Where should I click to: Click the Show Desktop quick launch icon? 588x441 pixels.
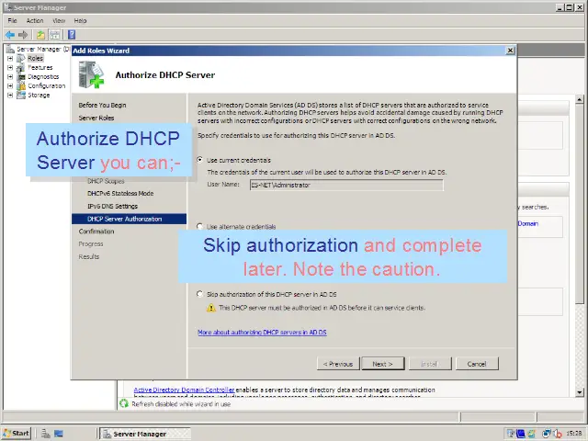coord(59,434)
